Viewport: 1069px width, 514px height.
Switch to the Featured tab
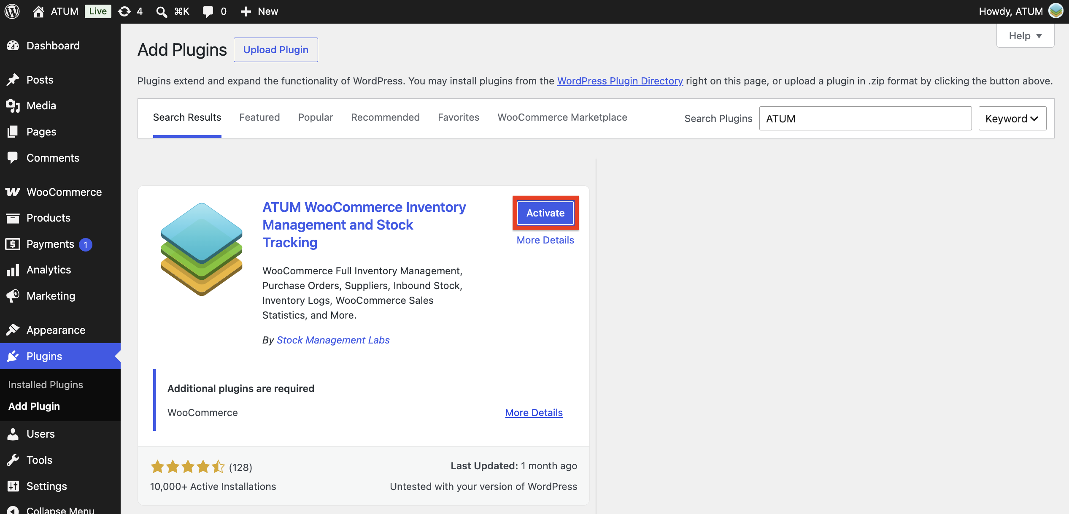pyautogui.click(x=259, y=117)
